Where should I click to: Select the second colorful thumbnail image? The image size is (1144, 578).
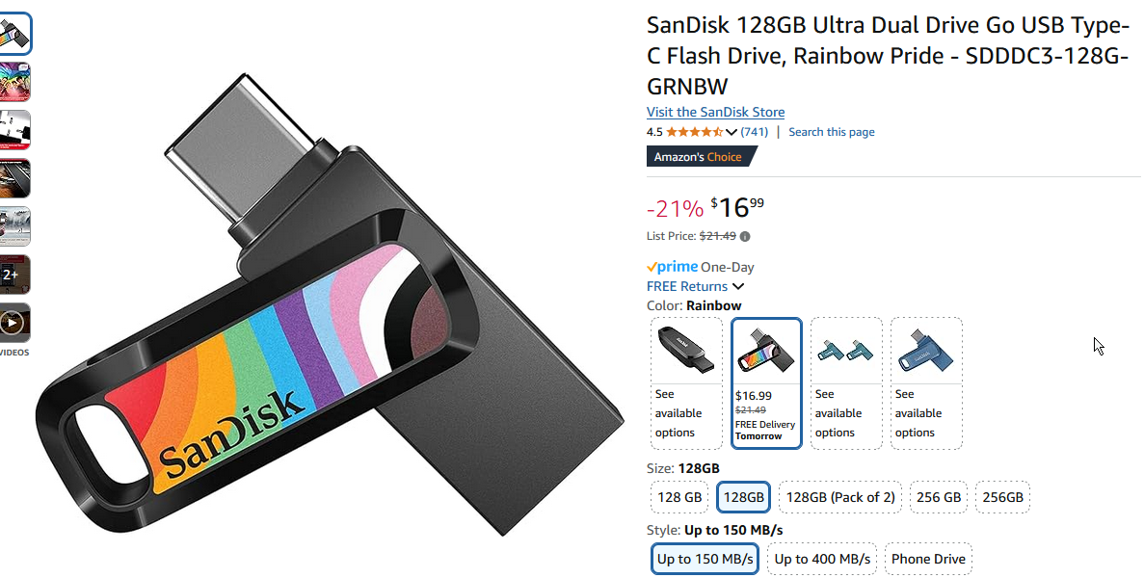13,82
